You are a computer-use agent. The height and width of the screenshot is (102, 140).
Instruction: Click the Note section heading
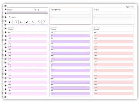(x=96, y=10)
